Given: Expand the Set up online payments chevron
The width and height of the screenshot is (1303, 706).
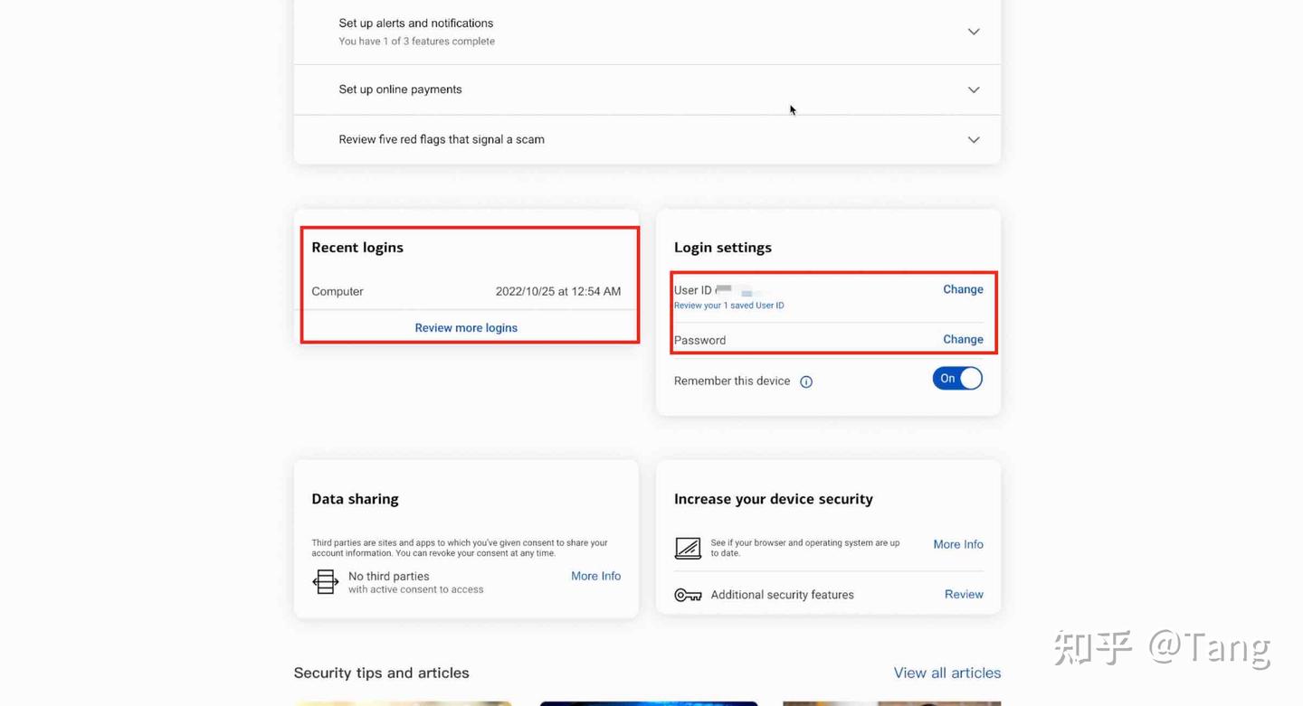Looking at the screenshot, I should coord(974,89).
